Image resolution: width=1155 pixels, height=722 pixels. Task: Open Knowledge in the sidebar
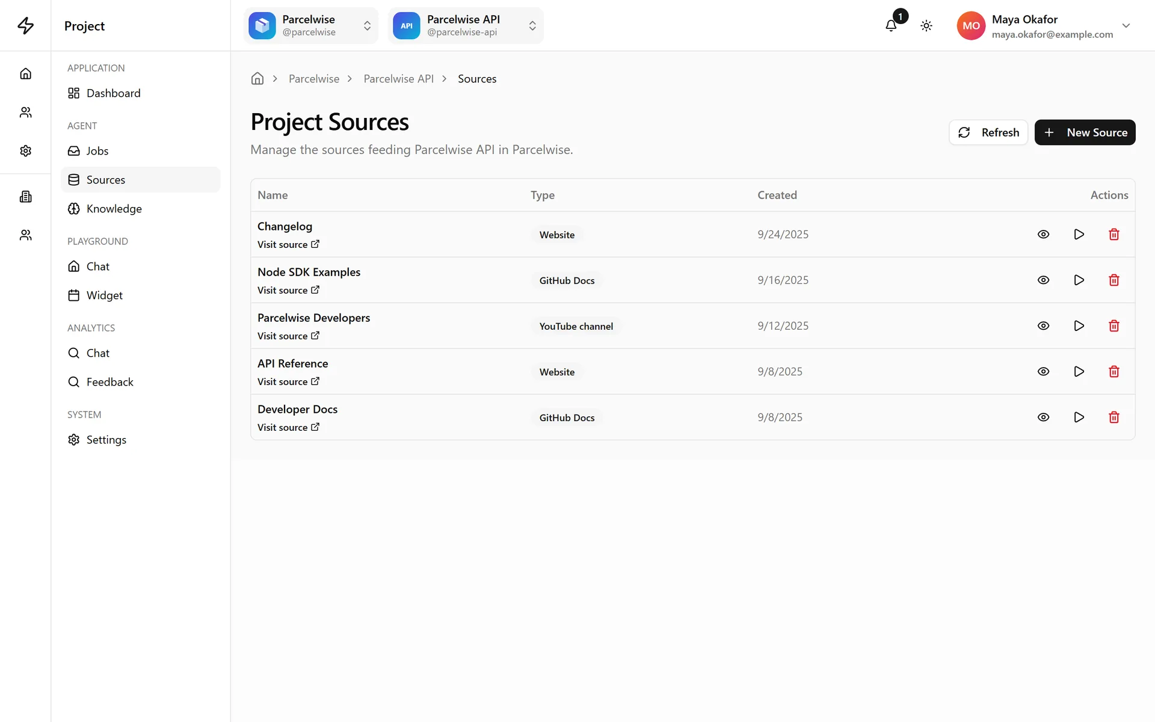tap(140, 209)
